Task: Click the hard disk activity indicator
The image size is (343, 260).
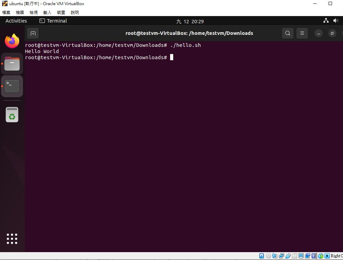Action: click(261, 256)
